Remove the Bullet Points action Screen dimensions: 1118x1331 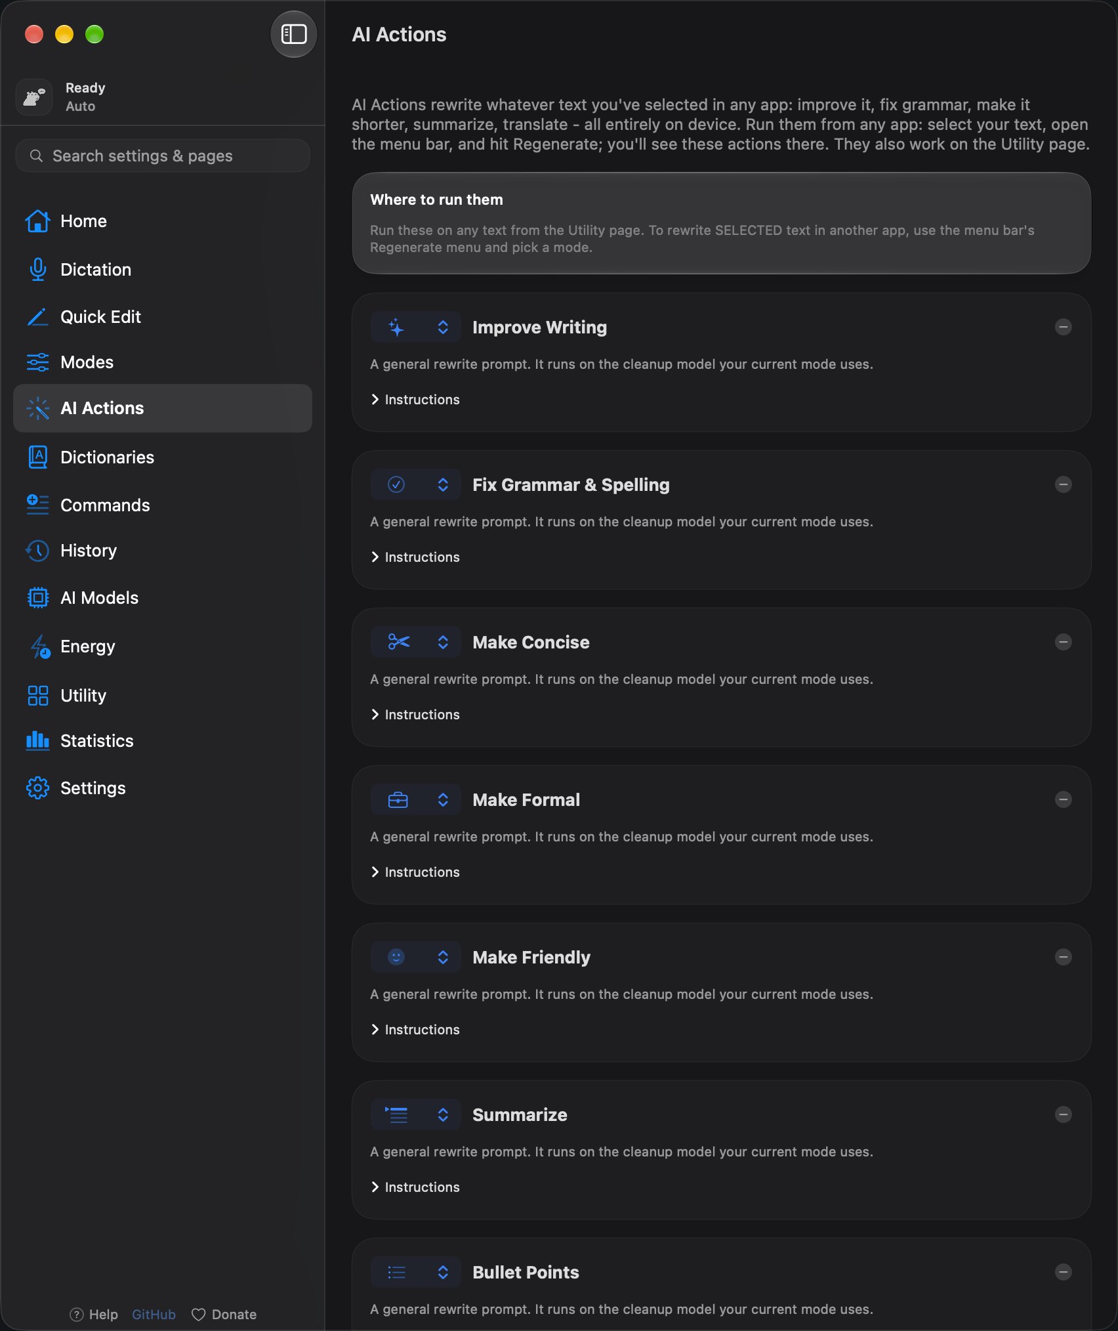point(1064,1272)
